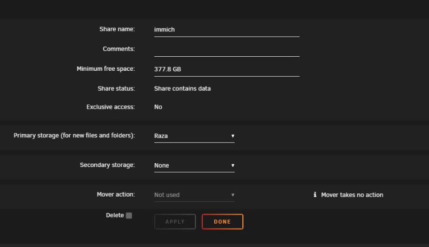Screen dimensions: 429x247
Task: Open the Primary storage dropdown showing Raza
Action: click(194, 136)
